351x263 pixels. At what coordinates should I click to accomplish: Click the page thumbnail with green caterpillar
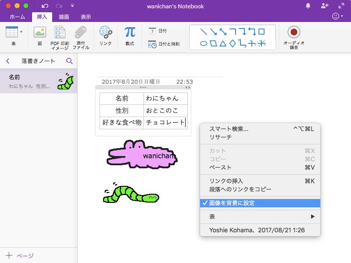tap(65, 81)
